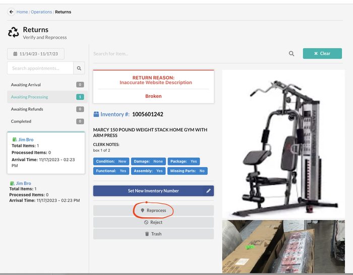The height and width of the screenshot is (275, 353).
Task: Open the boxed Jim Bro appointment card
Action: tap(46, 153)
